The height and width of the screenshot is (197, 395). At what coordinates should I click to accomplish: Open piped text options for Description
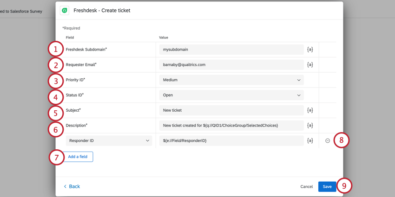(310, 126)
